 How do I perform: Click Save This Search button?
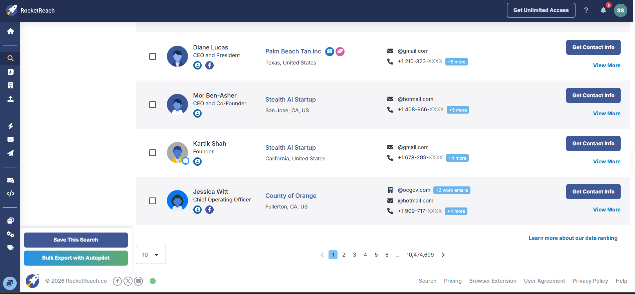coord(76,240)
